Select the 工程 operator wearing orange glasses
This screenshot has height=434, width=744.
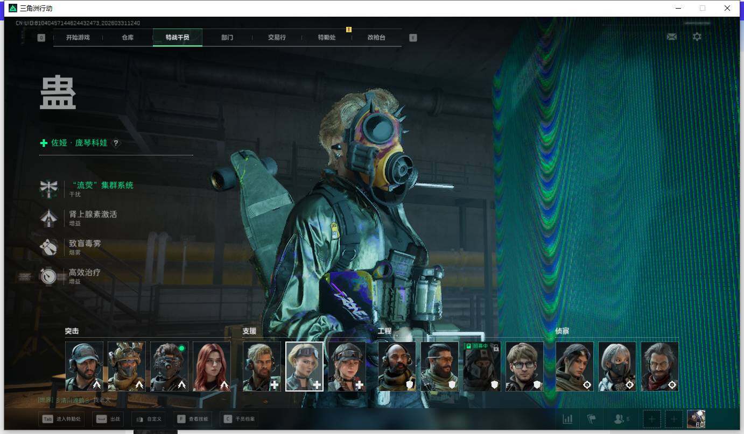439,366
